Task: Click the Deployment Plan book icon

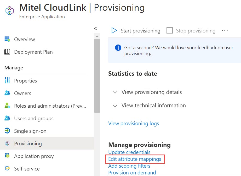Action: tap(7, 52)
